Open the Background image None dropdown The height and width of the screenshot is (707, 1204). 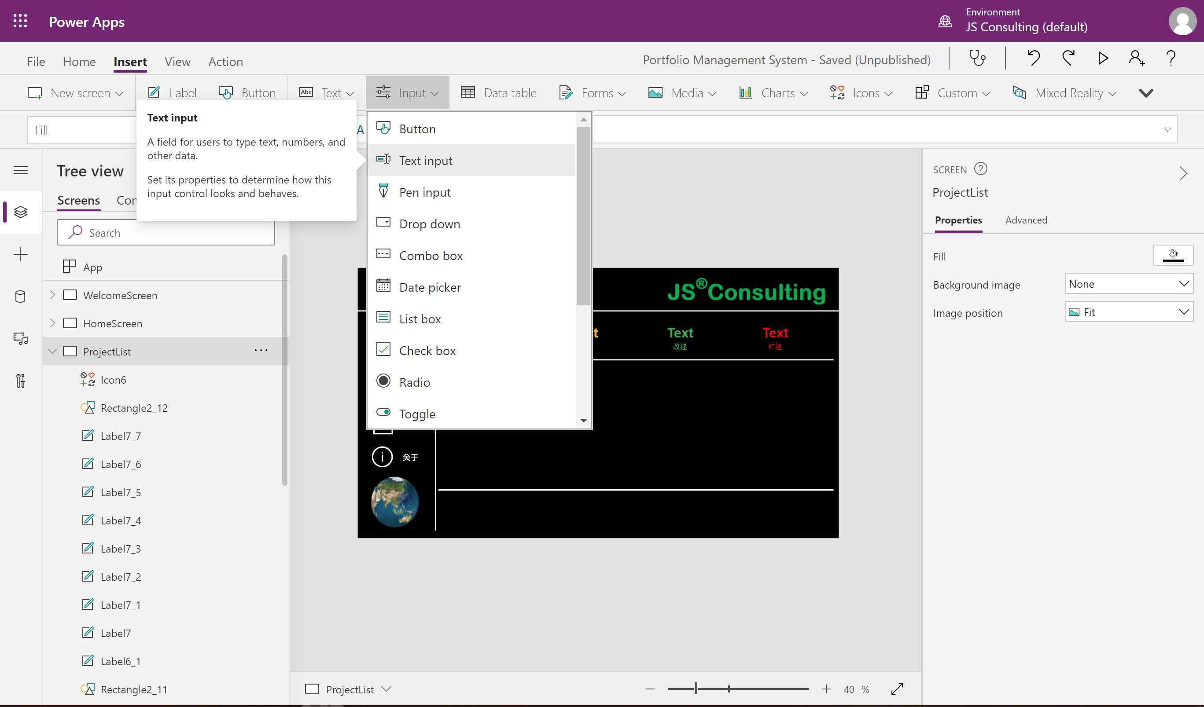[1129, 284]
